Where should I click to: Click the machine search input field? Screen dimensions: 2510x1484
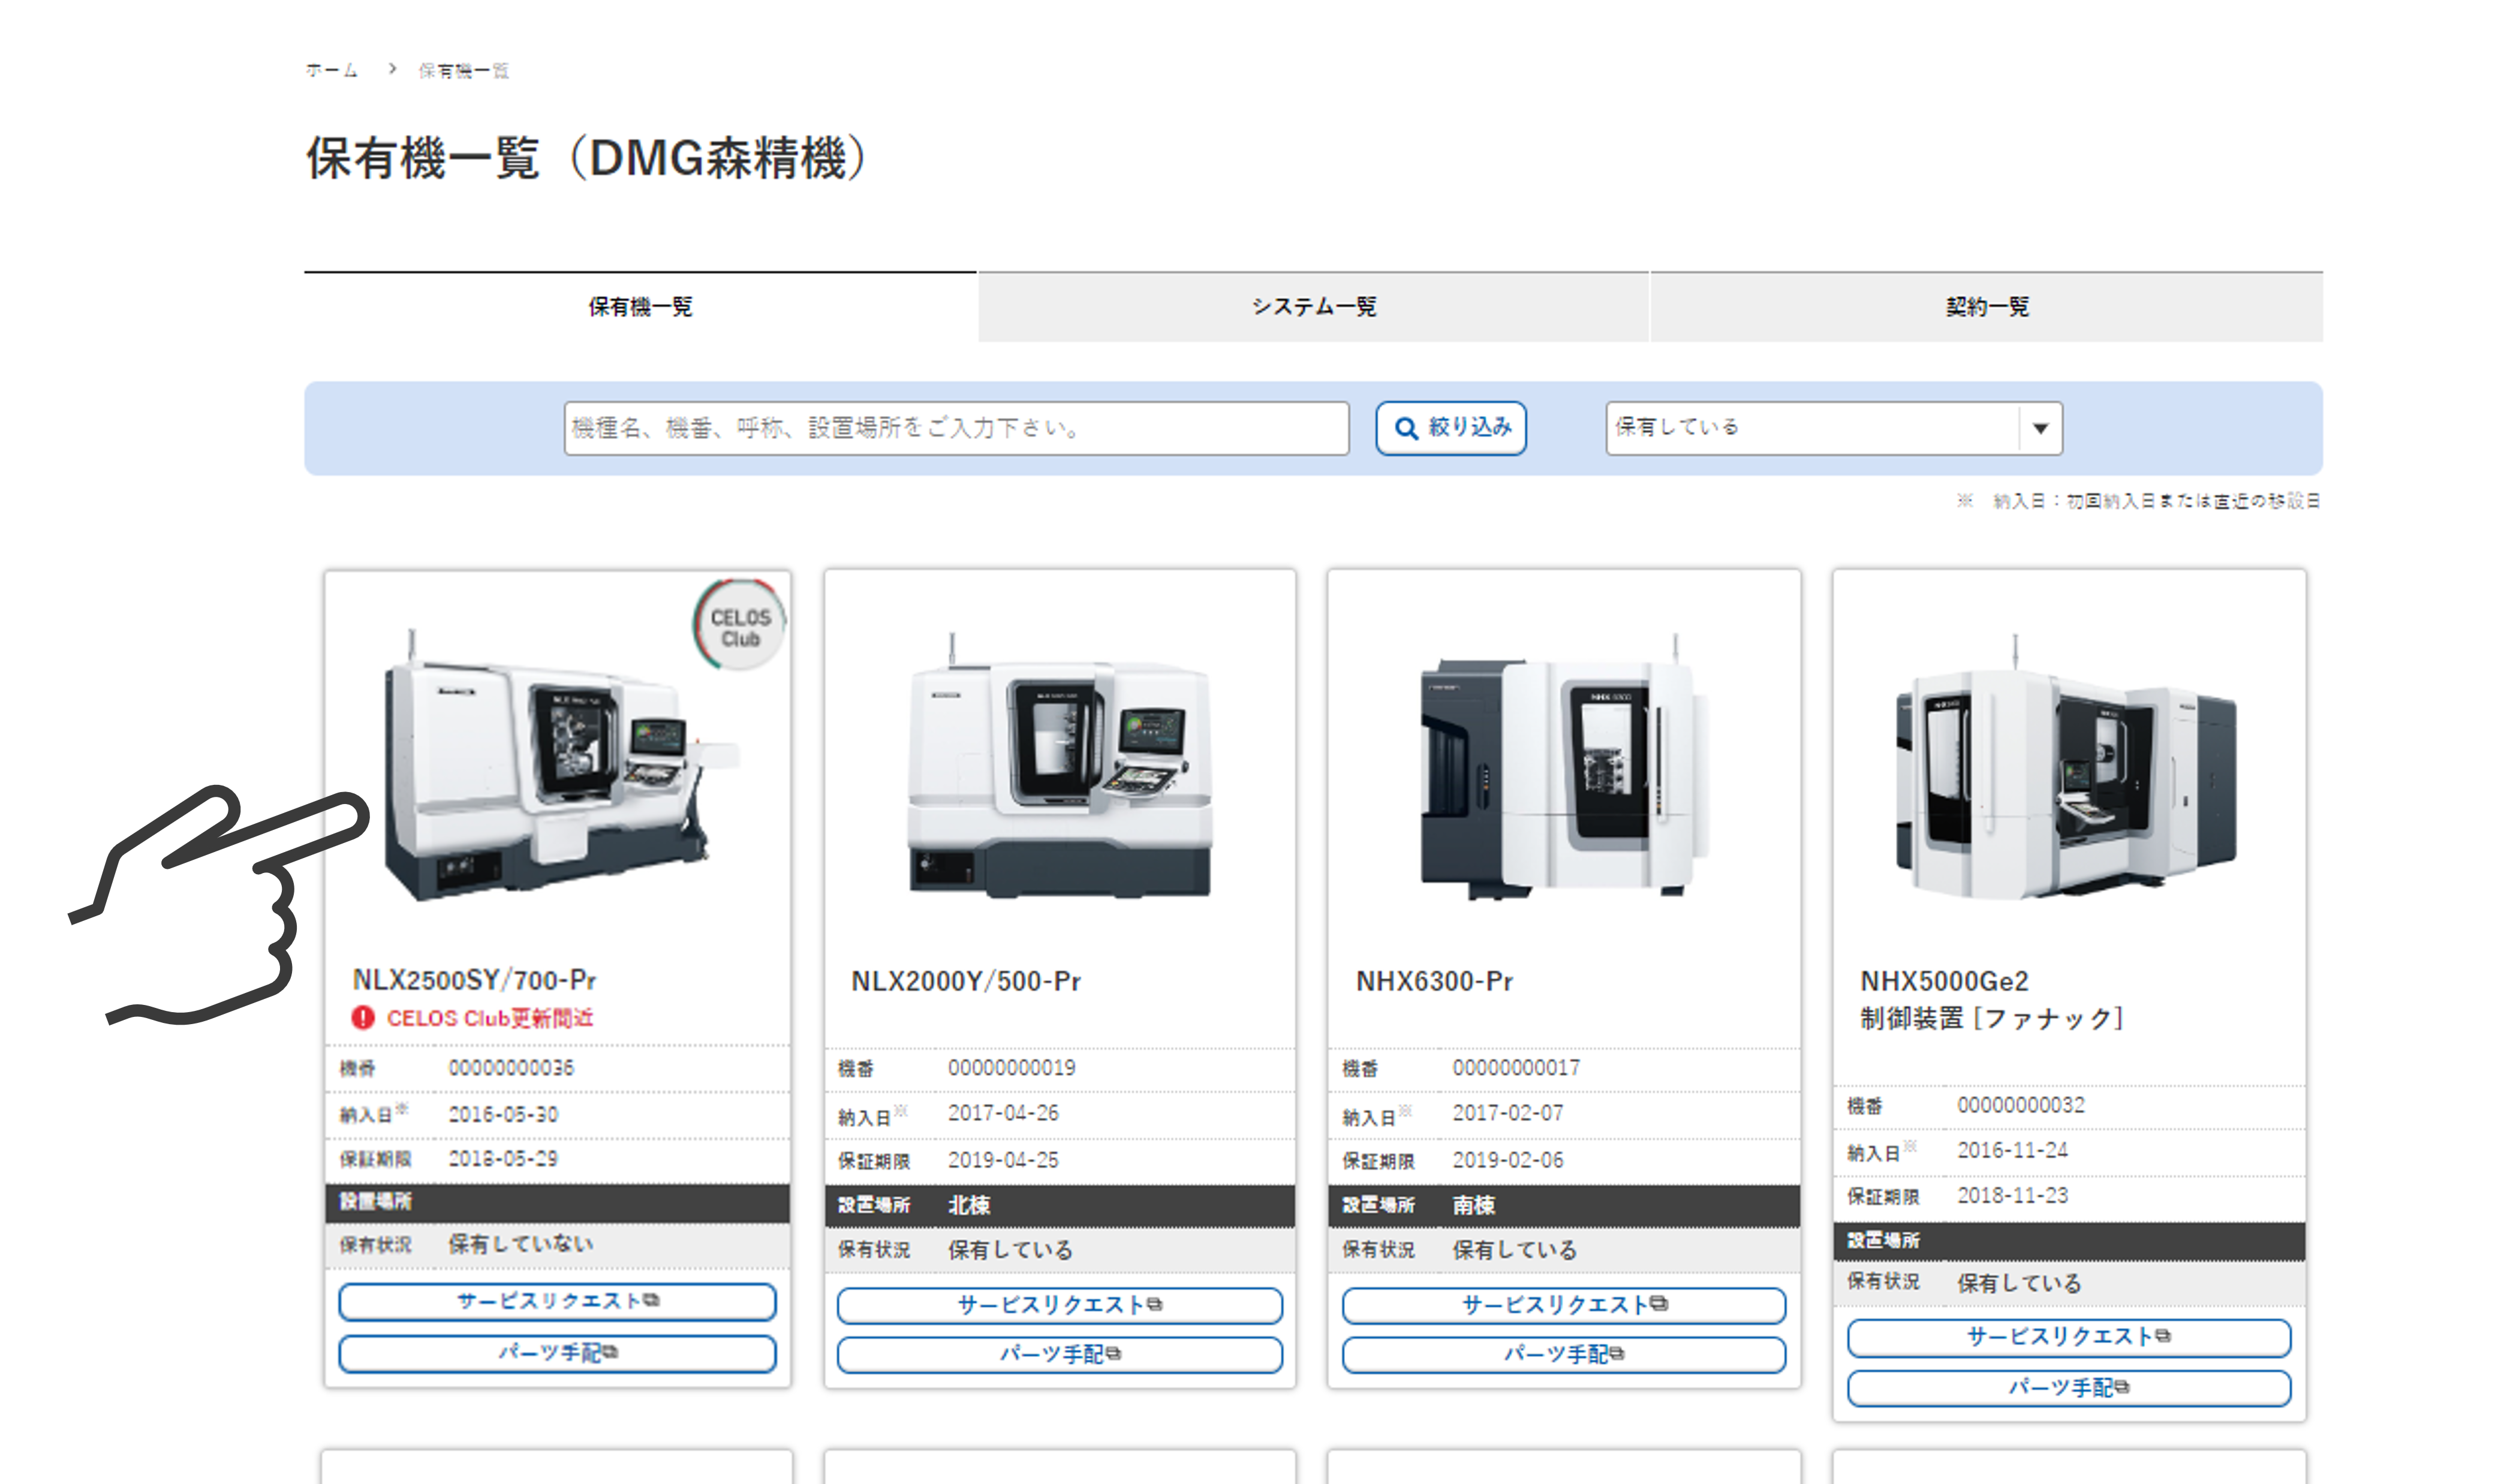956,428
